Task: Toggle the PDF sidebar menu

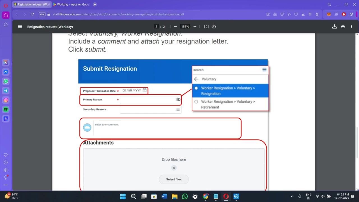Action: pos(20,27)
